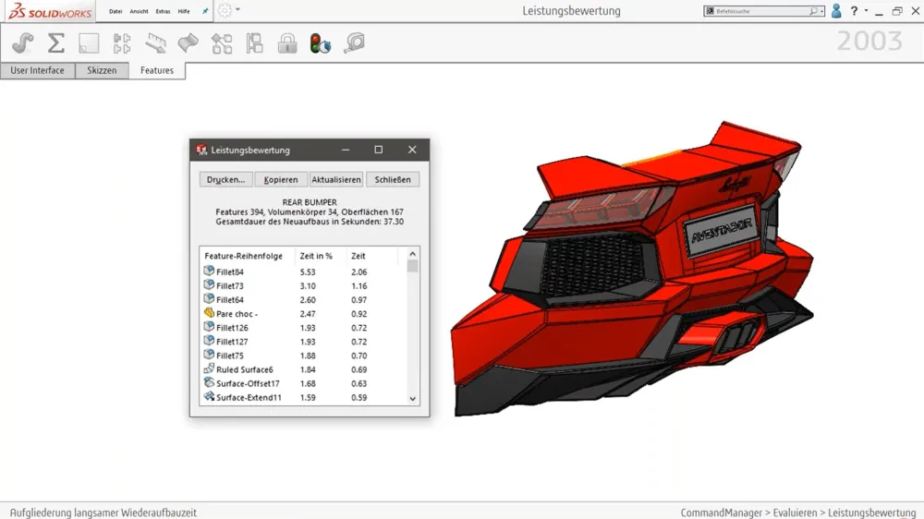This screenshot has height=519, width=924.
Task: Click the SolidWorks logo
Action: pos(50,11)
